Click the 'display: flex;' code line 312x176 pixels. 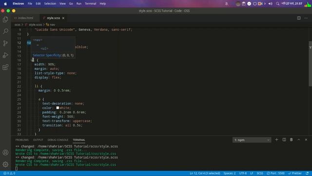(x=48, y=77)
